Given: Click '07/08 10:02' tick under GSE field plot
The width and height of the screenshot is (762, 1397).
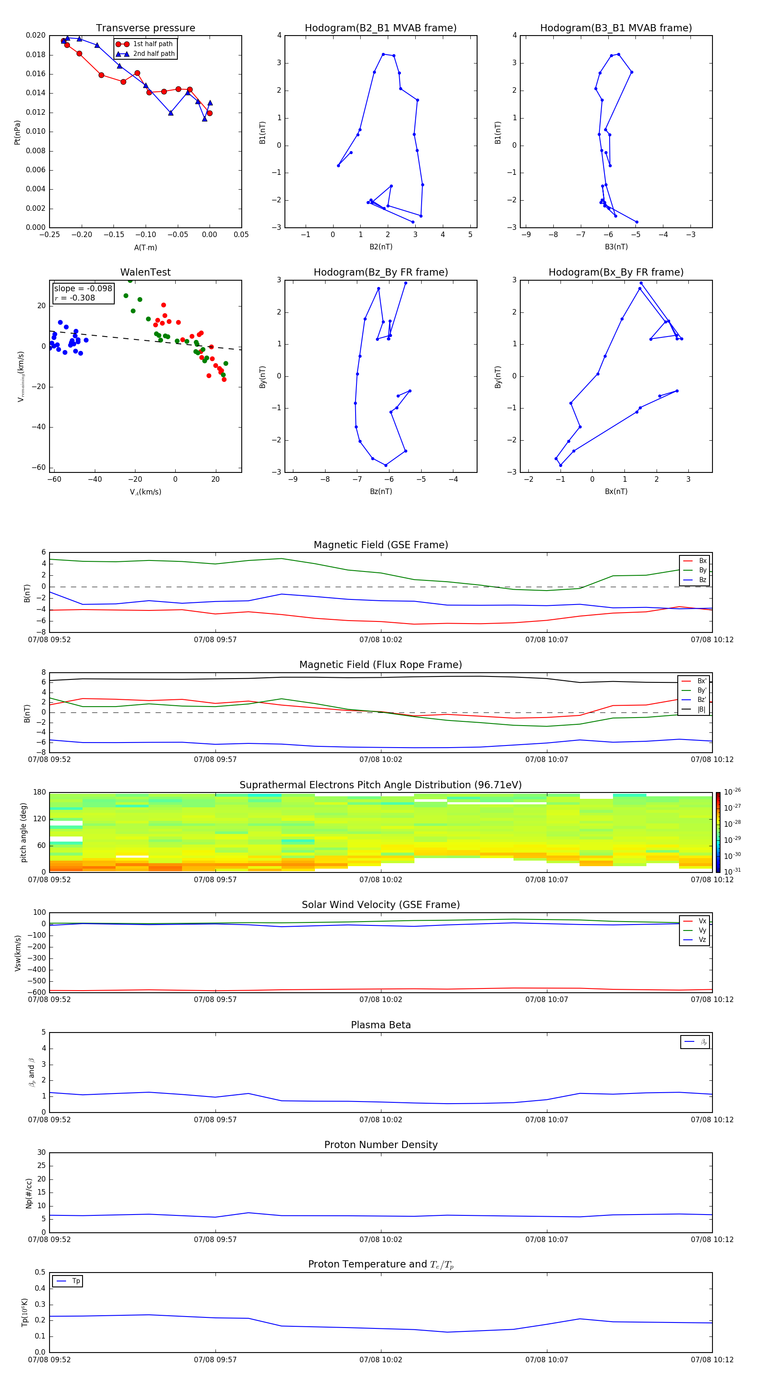Looking at the screenshot, I should [x=381, y=640].
